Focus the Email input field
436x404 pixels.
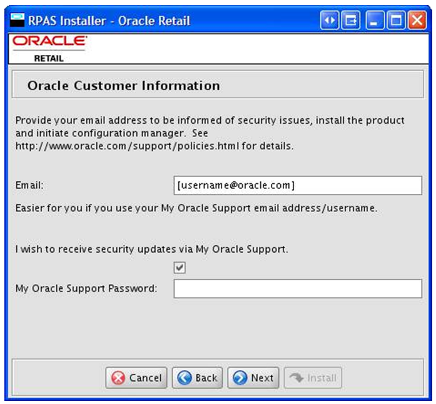pyautogui.click(x=298, y=185)
